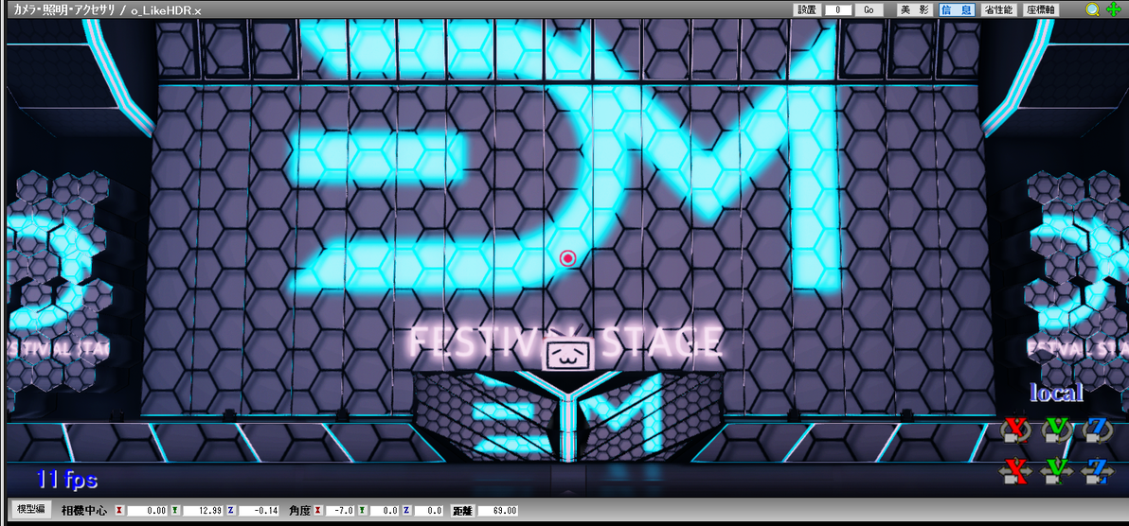Image resolution: width=1129 pixels, height=526 pixels.
Task: Click the frame number field beside Go
Action: pyautogui.click(x=839, y=10)
